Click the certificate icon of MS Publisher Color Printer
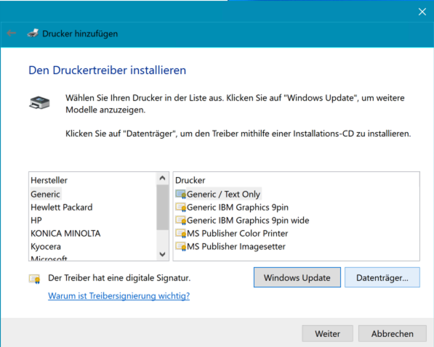Screen dimensions: 434x347 point(180,233)
